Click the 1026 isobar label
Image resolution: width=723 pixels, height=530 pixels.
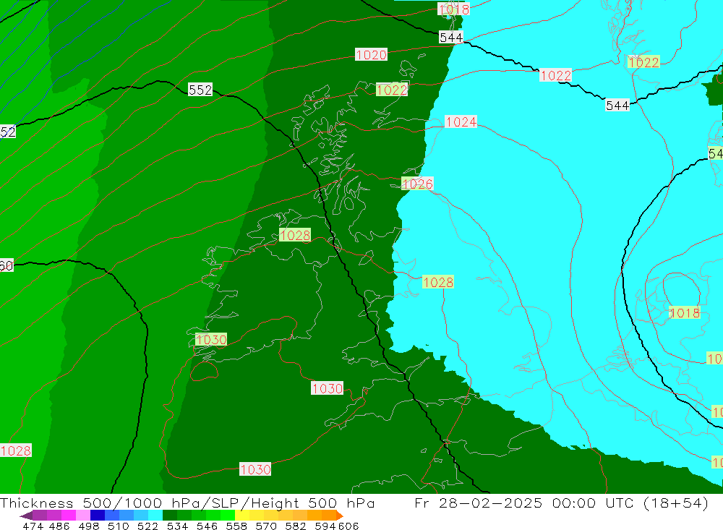[x=417, y=184]
